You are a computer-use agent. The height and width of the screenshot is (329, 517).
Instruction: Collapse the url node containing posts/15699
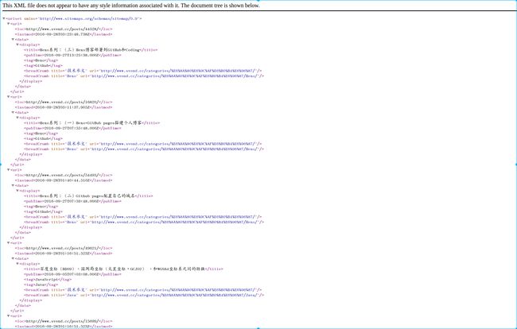coord(8,316)
